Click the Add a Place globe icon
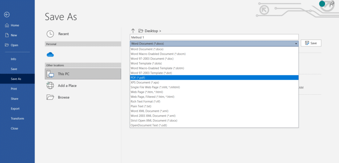The image size is (339, 163). (x=50, y=85)
